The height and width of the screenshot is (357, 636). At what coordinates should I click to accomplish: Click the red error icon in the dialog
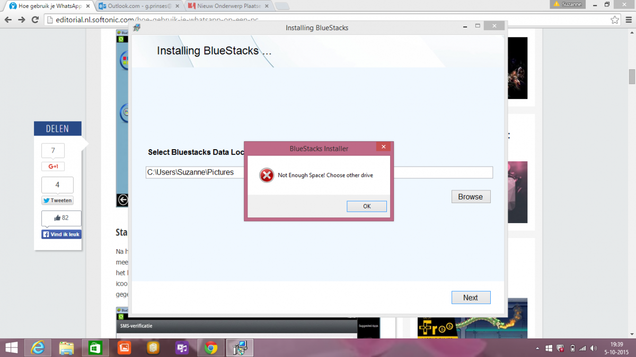coord(267,175)
